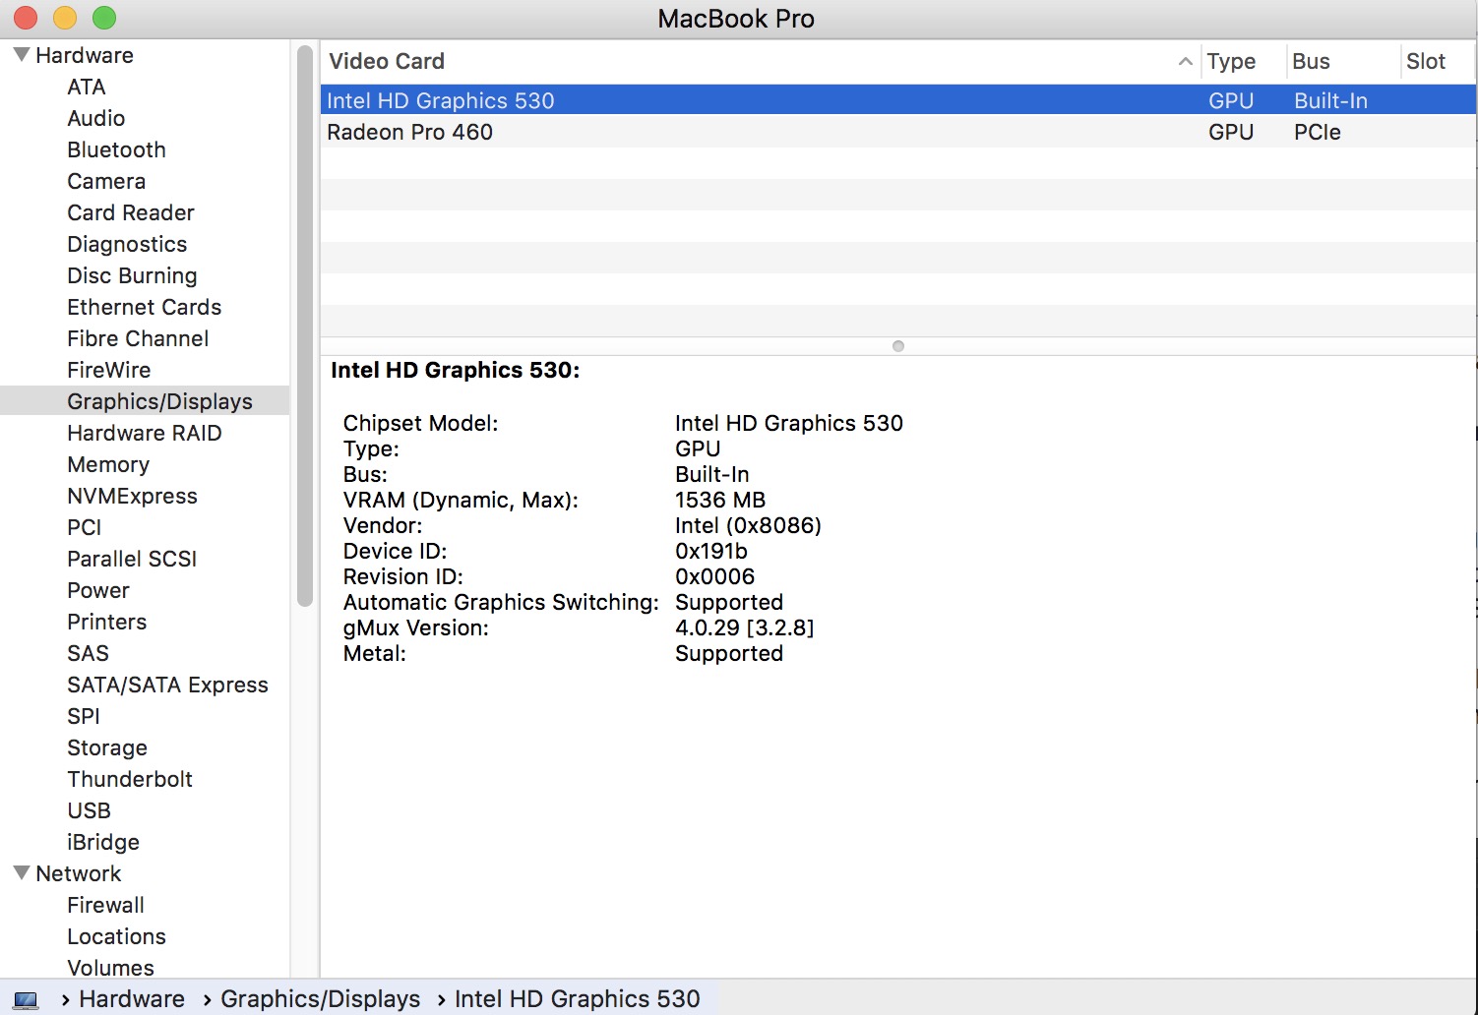Open Storage in the sidebar

tap(107, 747)
